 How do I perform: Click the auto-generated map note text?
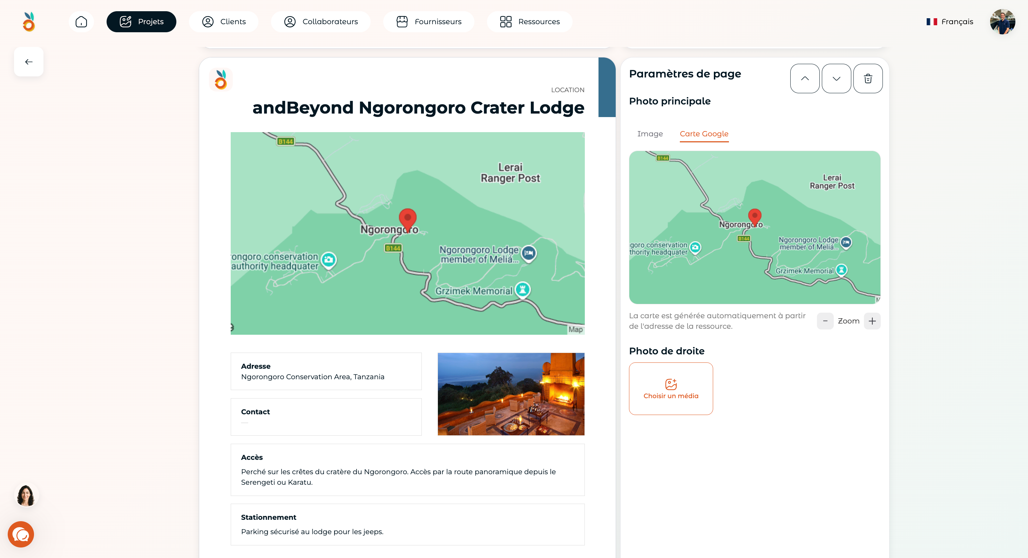[x=717, y=321]
